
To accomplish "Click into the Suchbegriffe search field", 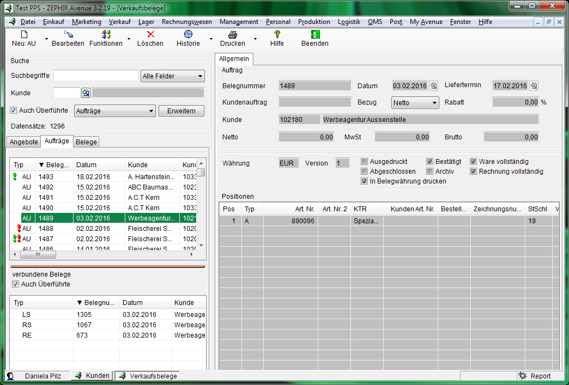I will coord(95,76).
